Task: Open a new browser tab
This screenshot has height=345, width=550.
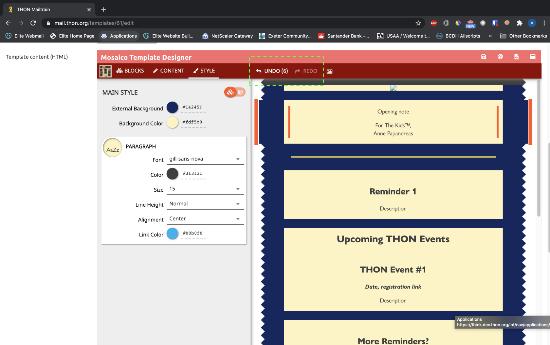Action: click(x=103, y=9)
